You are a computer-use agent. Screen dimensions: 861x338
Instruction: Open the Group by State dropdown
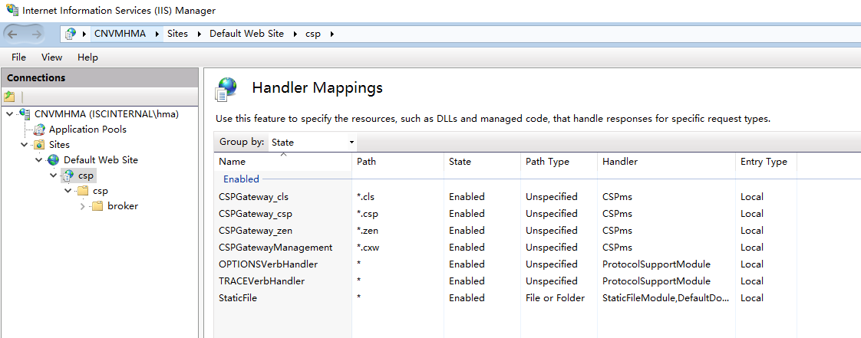click(312, 142)
